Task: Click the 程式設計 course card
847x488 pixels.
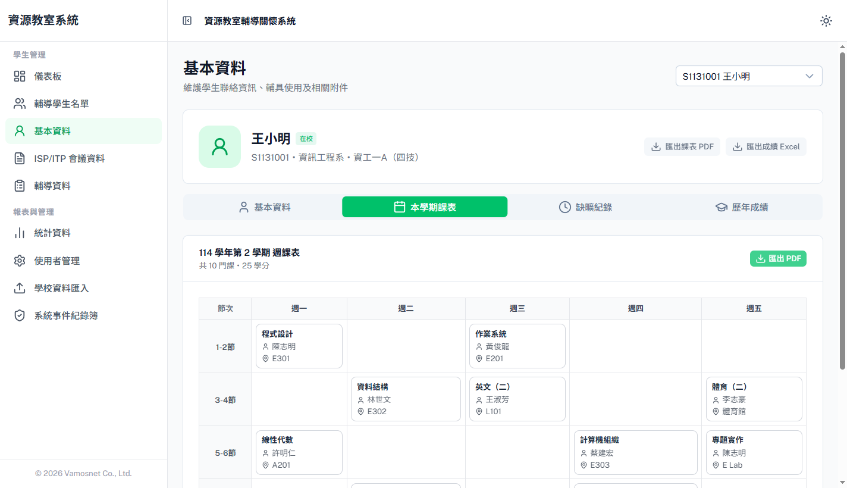Action: pyautogui.click(x=299, y=346)
